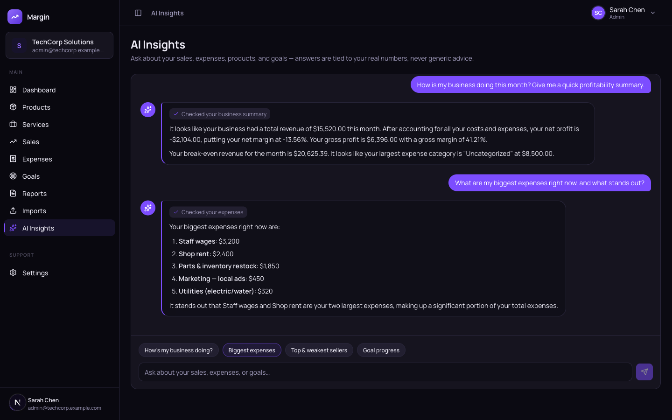Open the Goals target icon
The width and height of the screenshot is (672, 420).
point(13,176)
